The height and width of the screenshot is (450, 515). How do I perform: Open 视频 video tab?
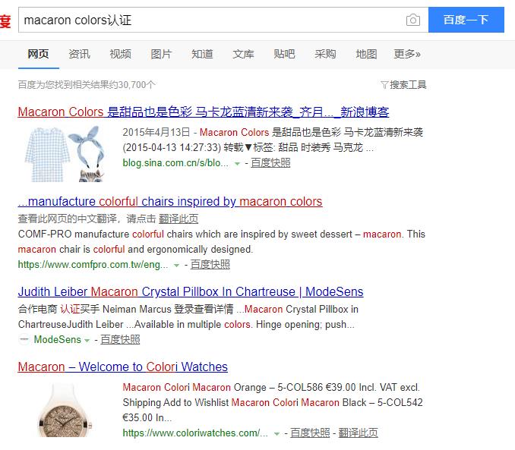(x=120, y=54)
